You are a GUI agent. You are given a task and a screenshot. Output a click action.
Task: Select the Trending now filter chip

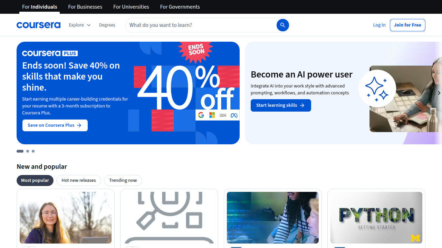click(x=123, y=180)
